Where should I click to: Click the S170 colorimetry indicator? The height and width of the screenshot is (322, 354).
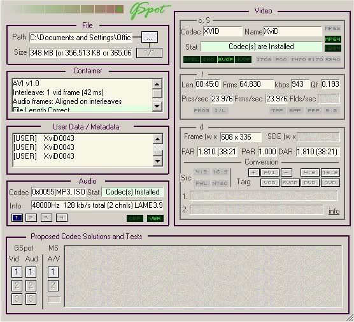point(315,60)
